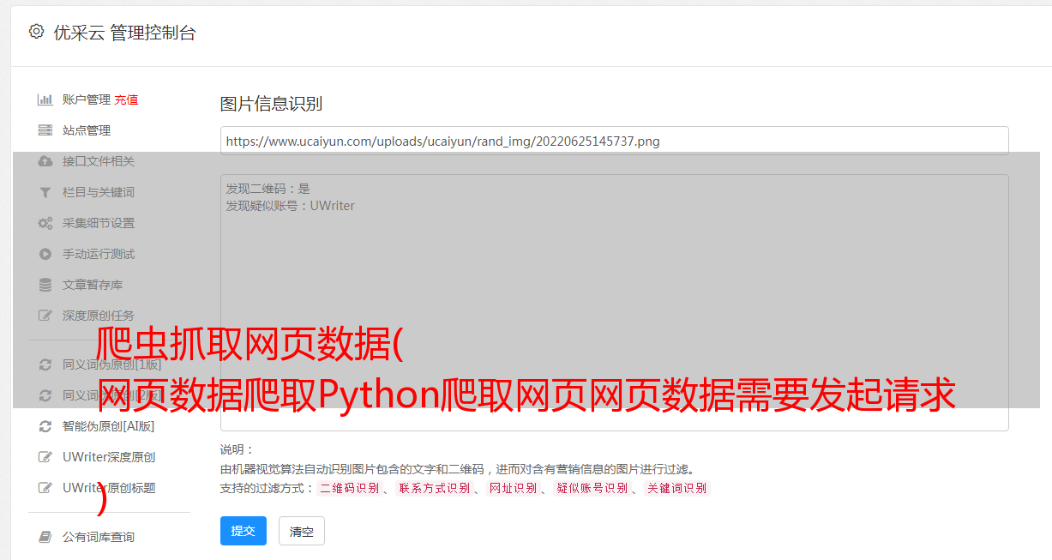Click the 网址识别 tag
This screenshot has width=1052, height=560.
513,488
